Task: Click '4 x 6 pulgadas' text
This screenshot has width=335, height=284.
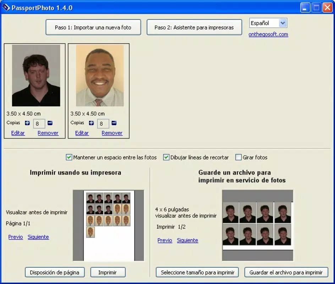Action: [172, 209]
